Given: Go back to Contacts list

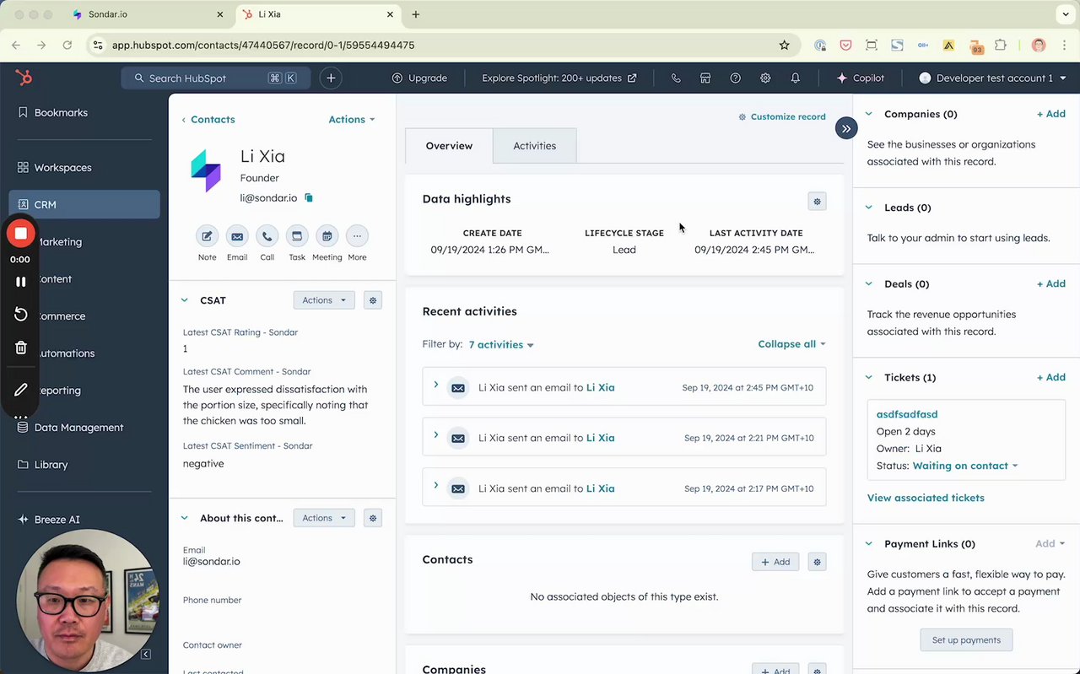Looking at the screenshot, I should click(x=208, y=120).
